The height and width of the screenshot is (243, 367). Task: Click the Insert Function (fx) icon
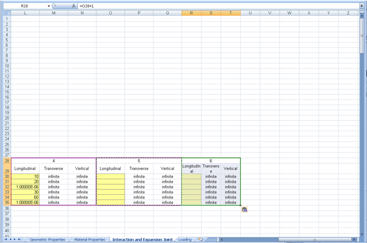[74, 6]
